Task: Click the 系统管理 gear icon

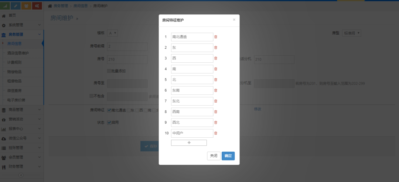Action: coord(4,25)
